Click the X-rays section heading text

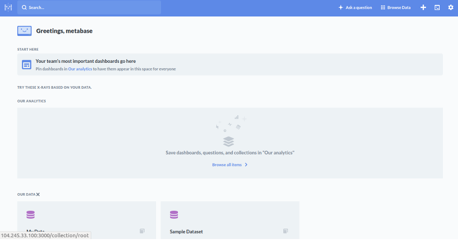coord(54,87)
